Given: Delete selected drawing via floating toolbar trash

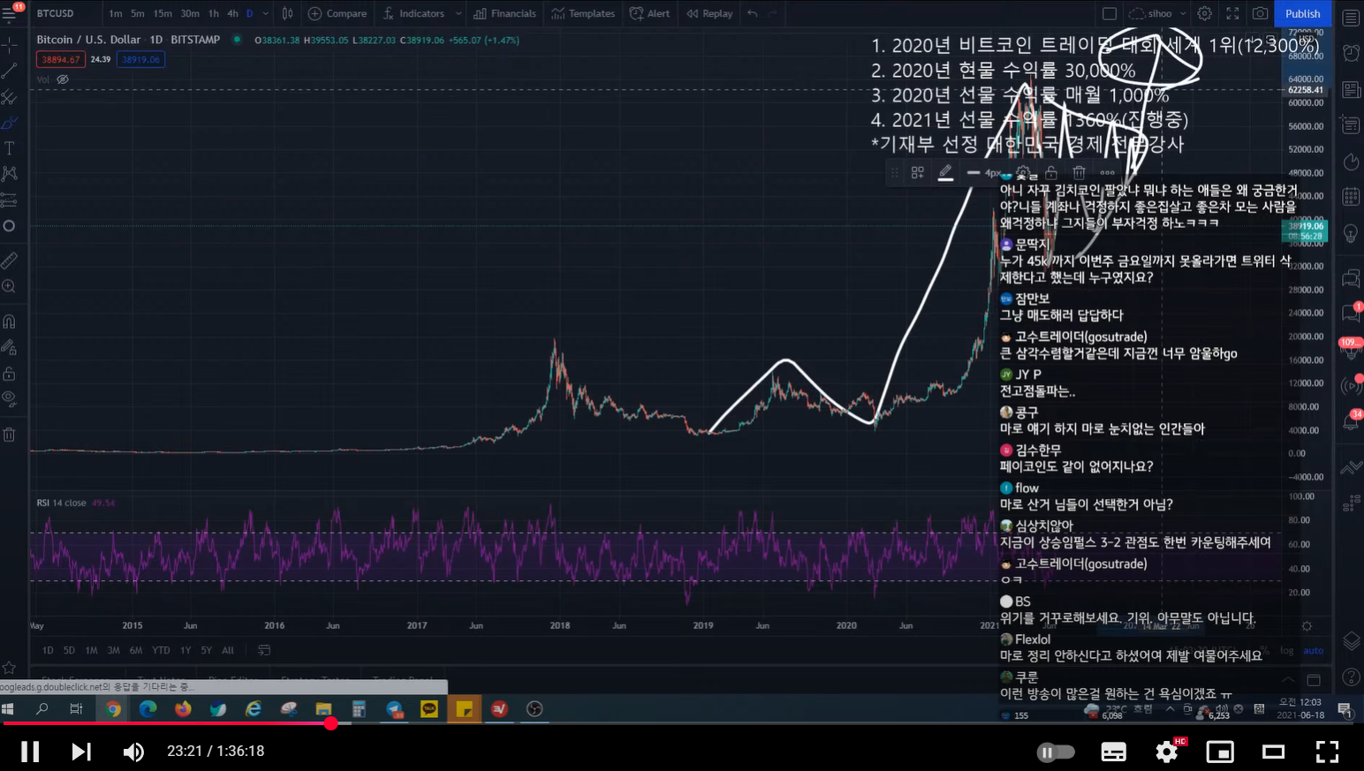Looking at the screenshot, I should point(1079,172).
